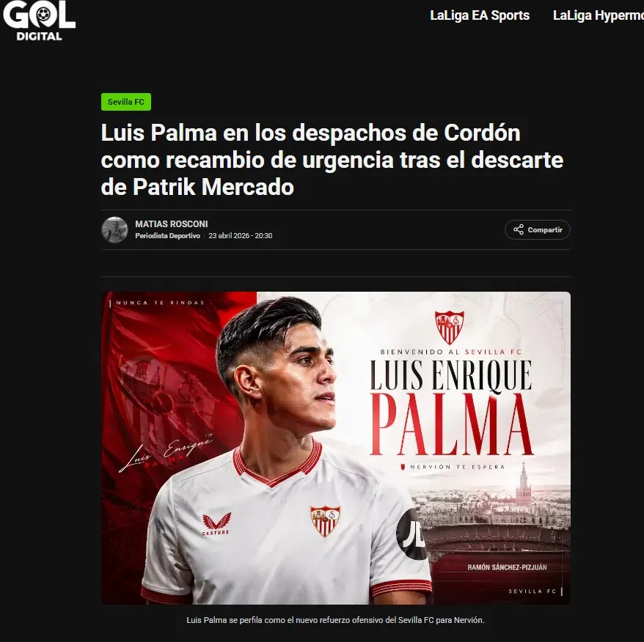Viewport: 644px width, 642px height.
Task: Click the Compartir share button
Action: pos(537,229)
